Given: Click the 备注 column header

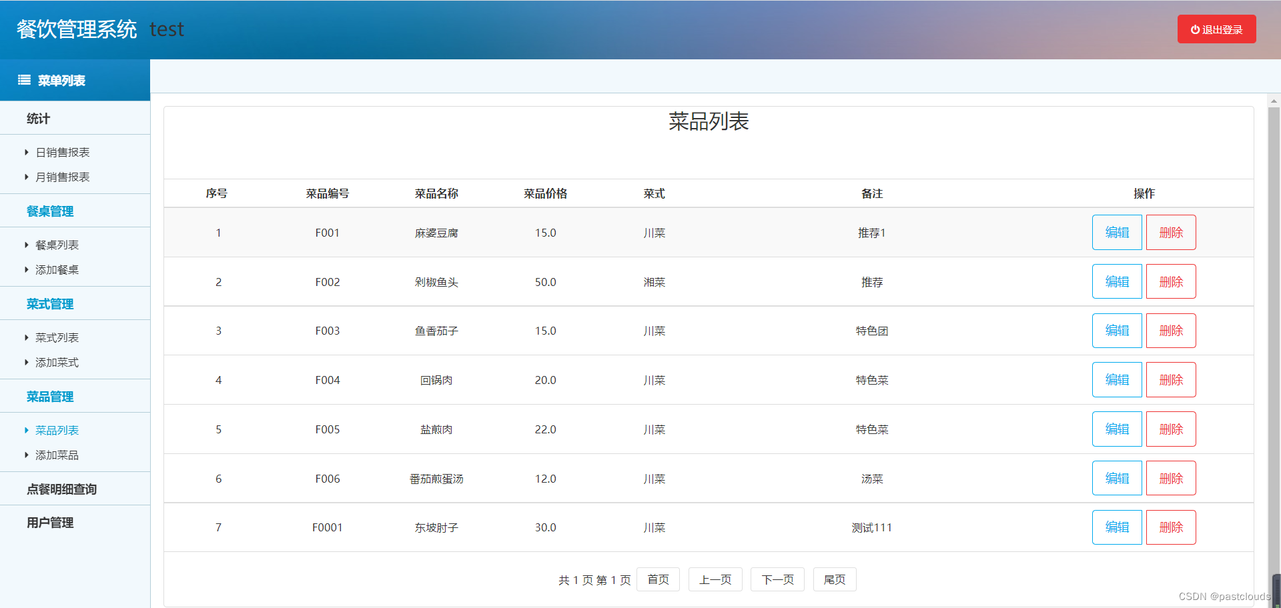Looking at the screenshot, I should [x=872, y=193].
